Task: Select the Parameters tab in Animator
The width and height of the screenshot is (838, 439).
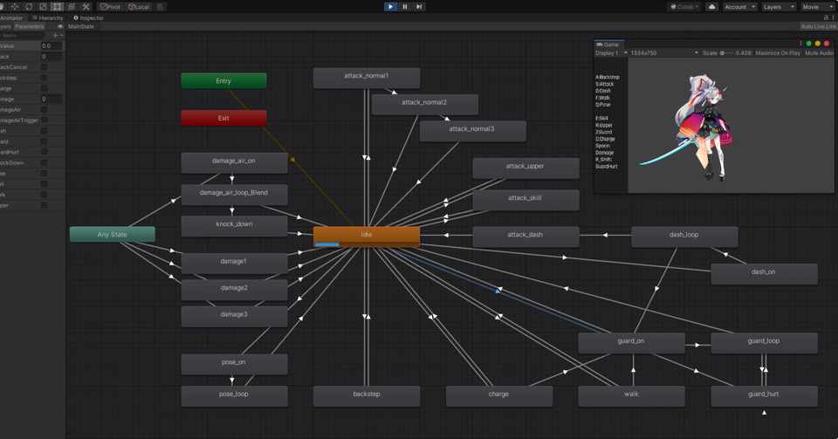Action: [x=29, y=26]
